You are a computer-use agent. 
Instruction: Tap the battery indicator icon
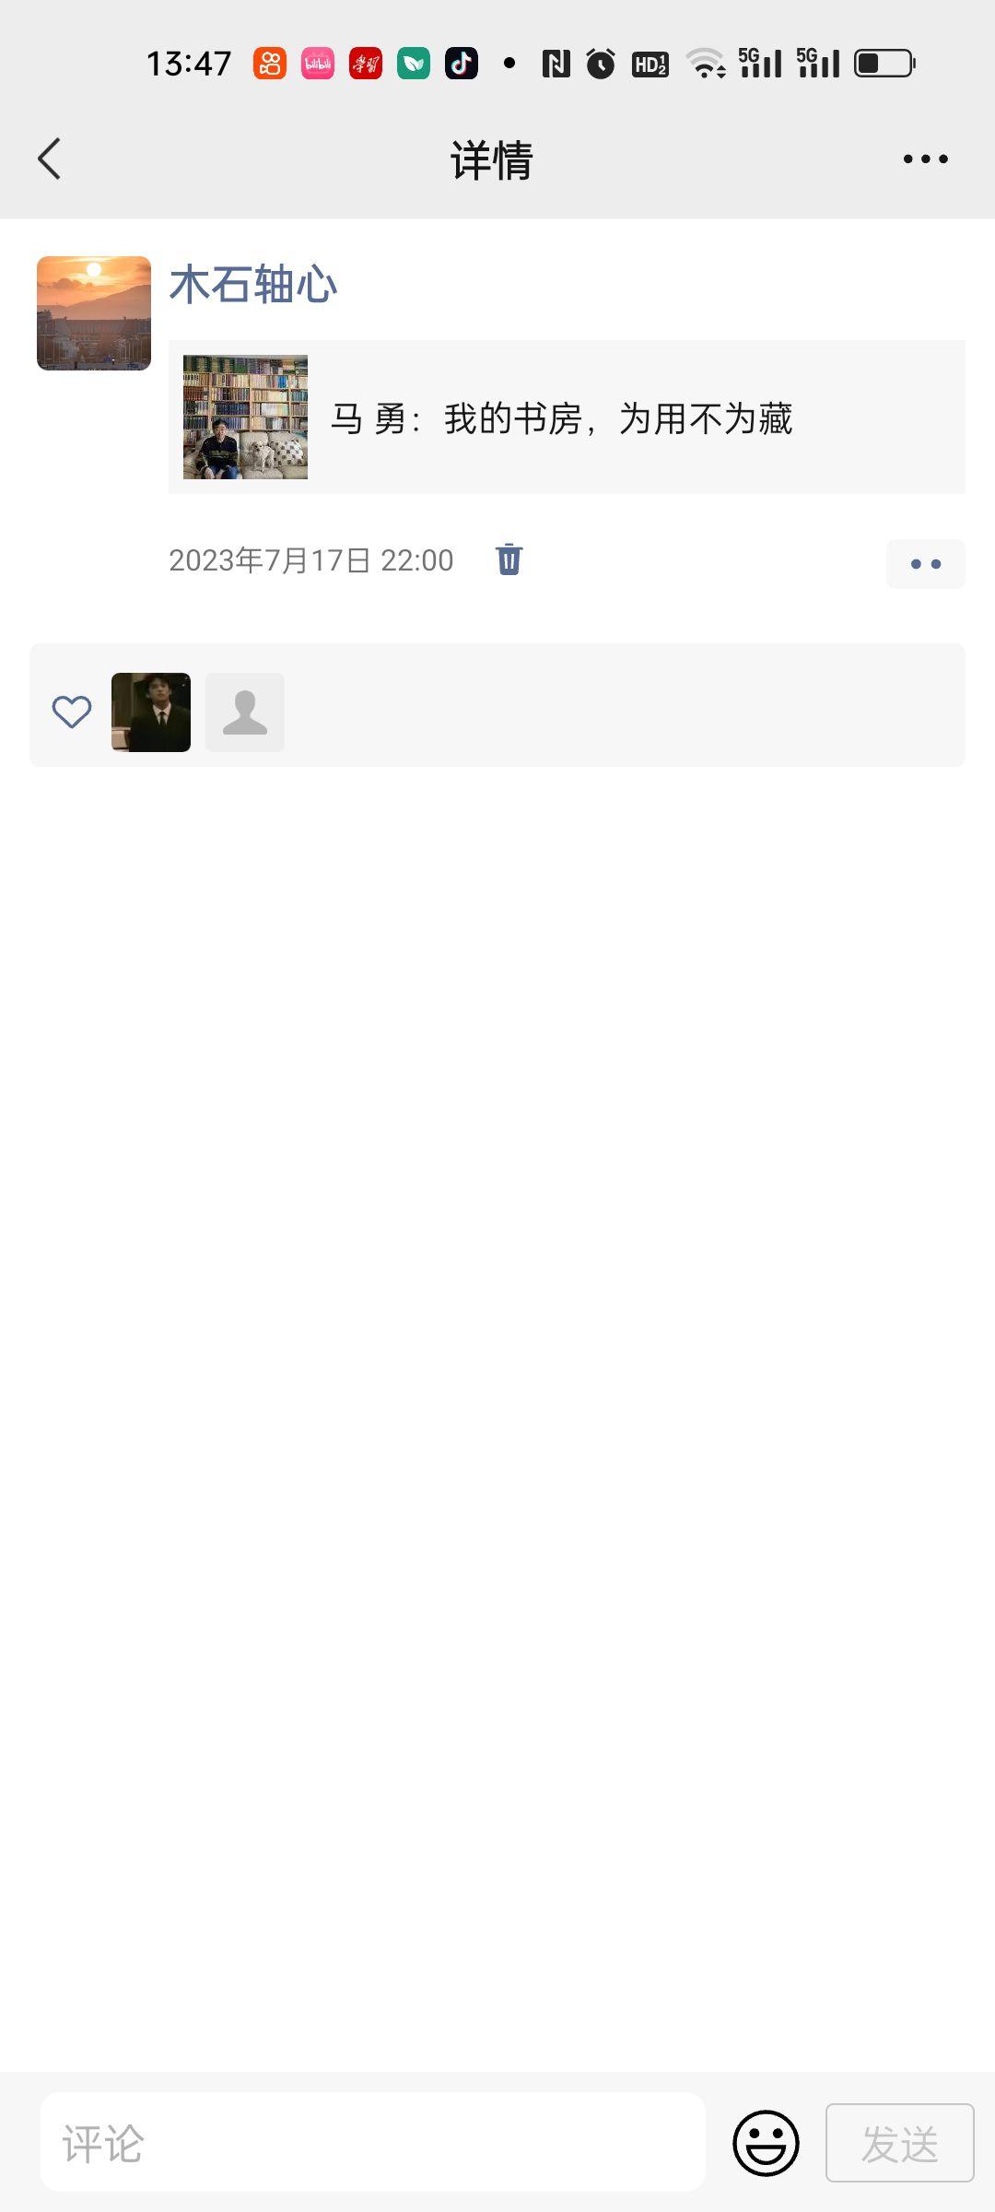pos(884,64)
